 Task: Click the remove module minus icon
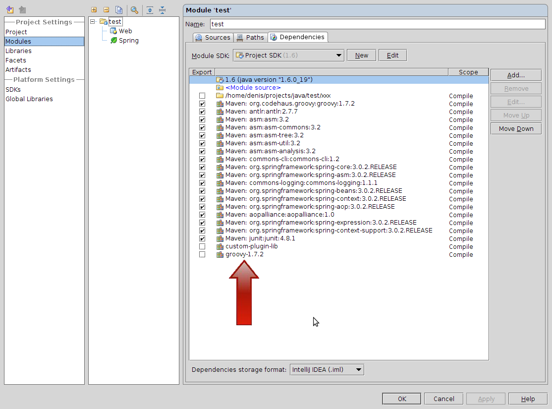click(107, 10)
